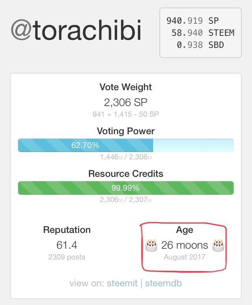This screenshot has height=305, width=252.
Task: Click the green Resource Credits bar
Action: [x=126, y=188]
